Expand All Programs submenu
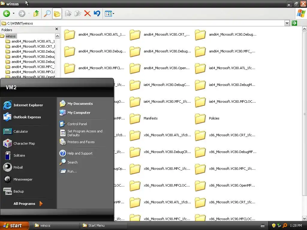 click(28, 204)
